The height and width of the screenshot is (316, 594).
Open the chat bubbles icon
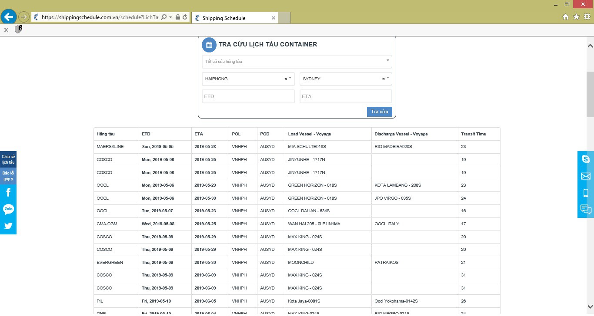pos(586,210)
